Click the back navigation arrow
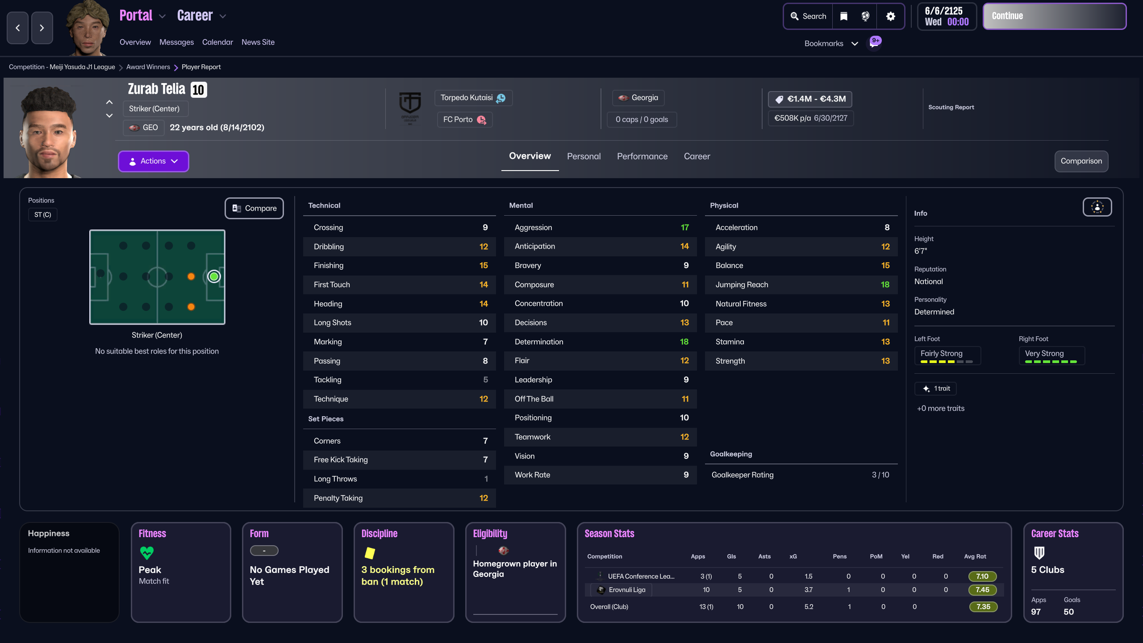 pos(18,28)
